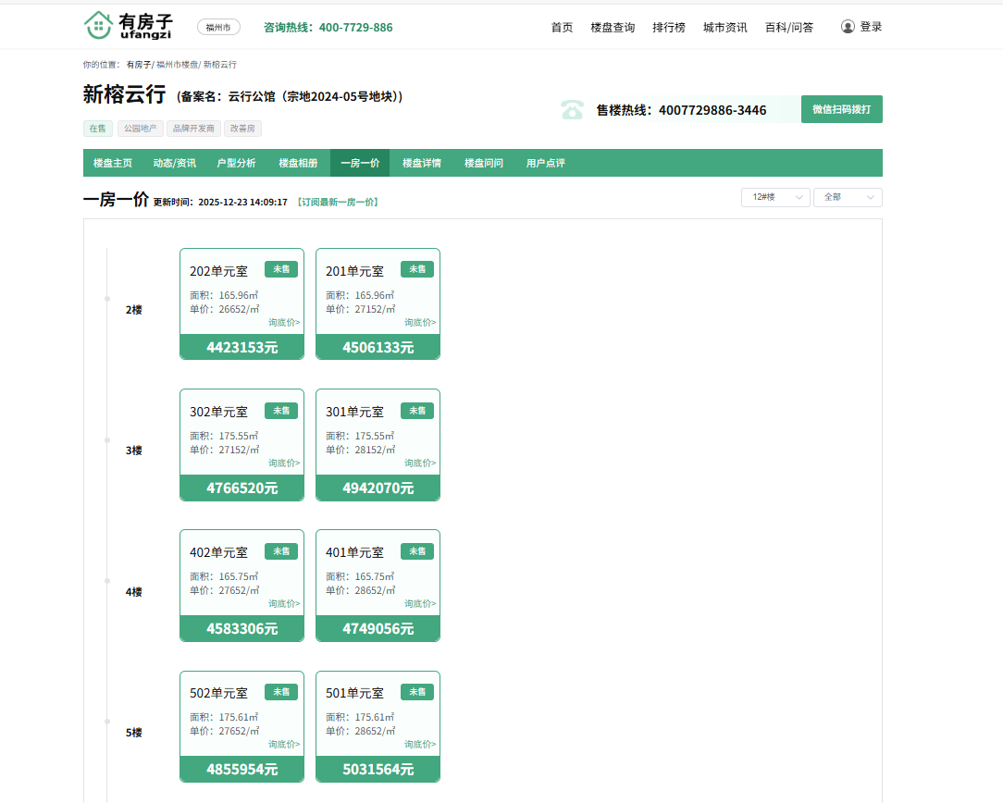Switch to the 户型分析 tab
This screenshot has width=1003, height=803.
click(x=236, y=163)
